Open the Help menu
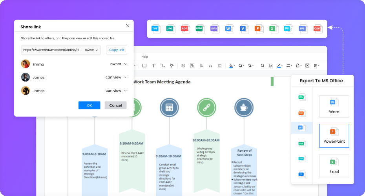Viewport: 365px width, 196px height. pos(144,57)
